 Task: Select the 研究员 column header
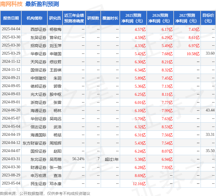(x=55, y=18)
